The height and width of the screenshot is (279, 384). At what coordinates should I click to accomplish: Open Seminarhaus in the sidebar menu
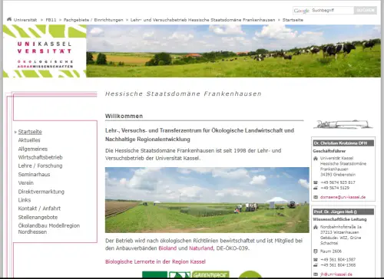pos(34,175)
